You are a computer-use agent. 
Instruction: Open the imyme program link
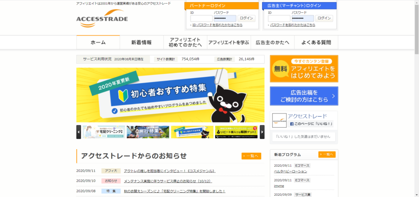(x=279, y=186)
